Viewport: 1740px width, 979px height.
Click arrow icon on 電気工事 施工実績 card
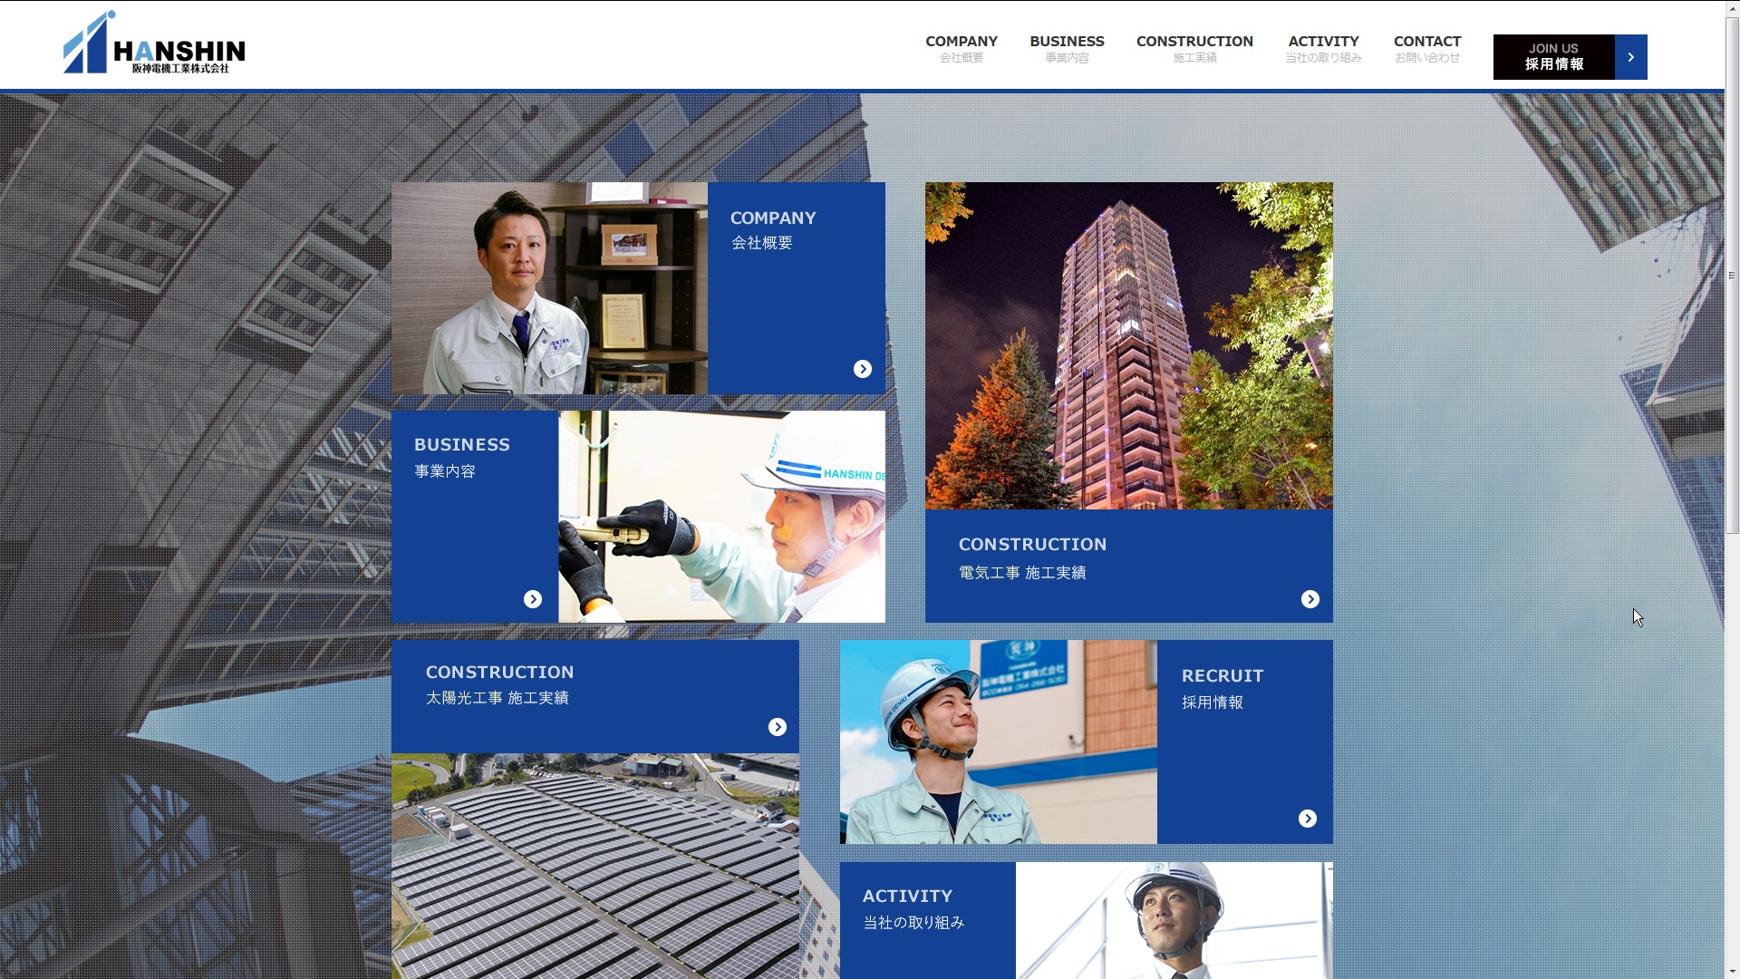1310,599
